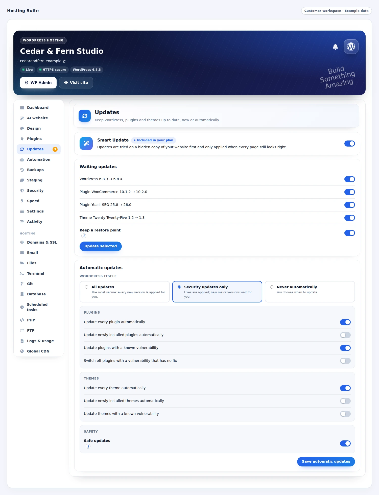The height and width of the screenshot is (495, 379).
Task: Turn off Keep a restore point
Action: click(350, 233)
